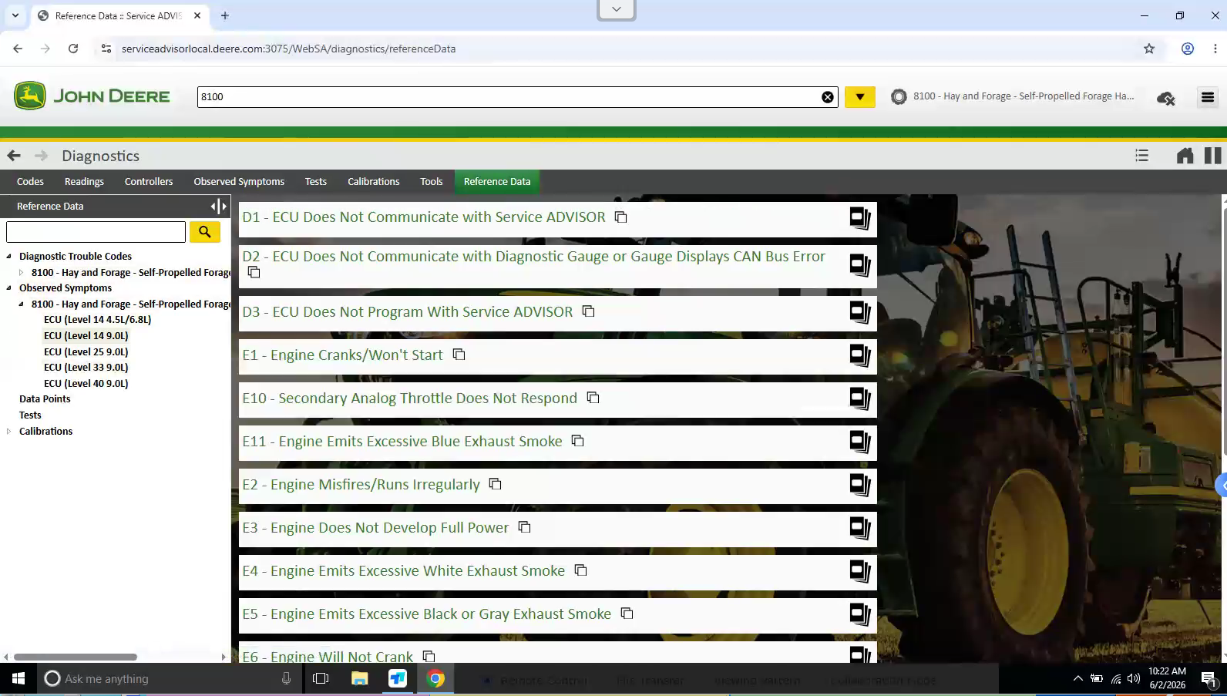Expand 8100 under Diagnostic Trouble Codes
The width and height of the screenshot is (1227, 696).
point(22,273)
